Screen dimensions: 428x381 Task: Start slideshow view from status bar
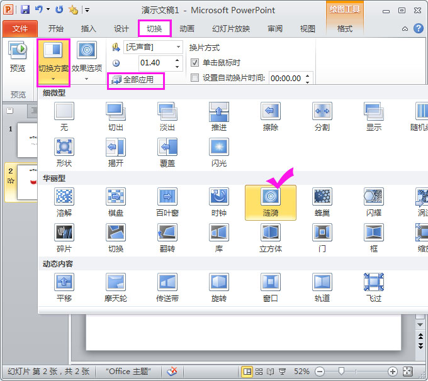282,371
